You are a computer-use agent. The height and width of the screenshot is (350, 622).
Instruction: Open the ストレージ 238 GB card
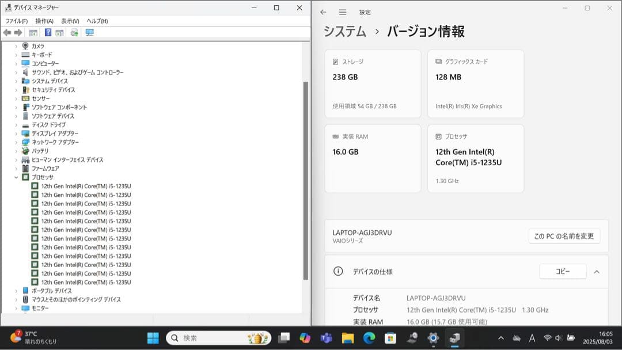[373, 83]
